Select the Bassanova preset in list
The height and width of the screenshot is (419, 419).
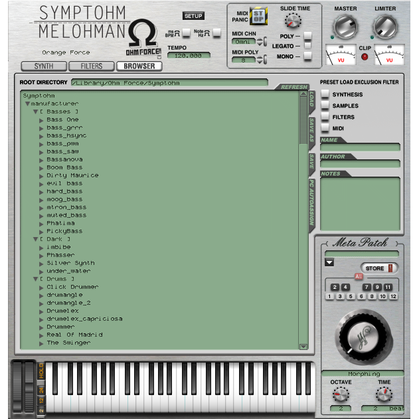[x=64, y=159]
